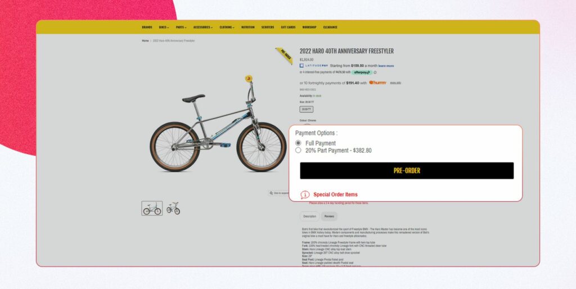Open the Workshop menu item
This screenshot has height=289, width=576.
coord(309,27)
